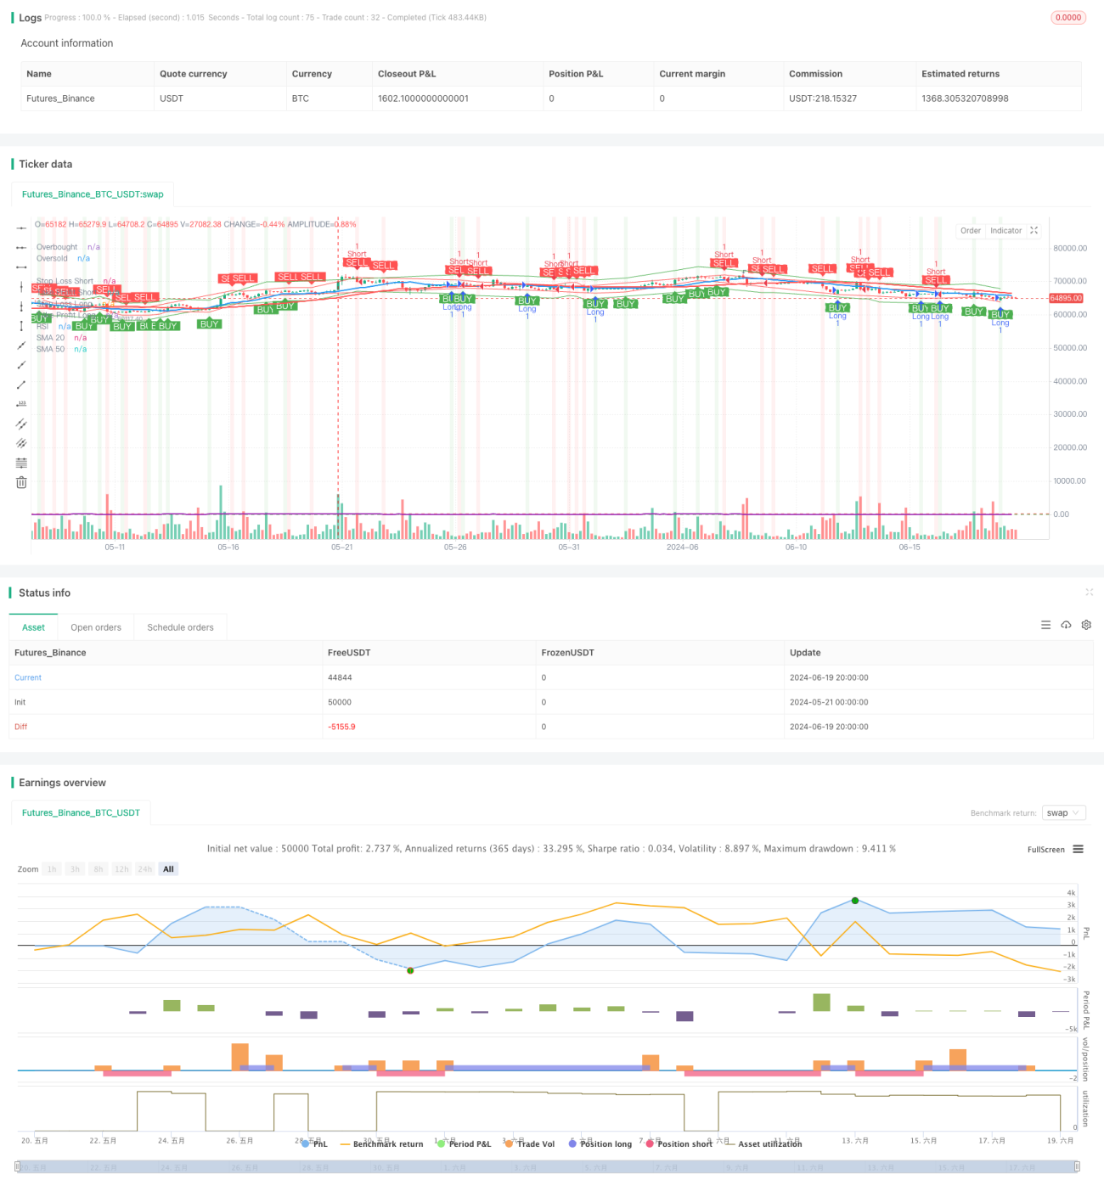Click the range navigator selection bar

(548, 1166)
